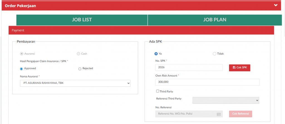Screen dimensions: 285x124
Task: Click the Payment panel header
Action: pyautogui.click(x=141, y=30)
